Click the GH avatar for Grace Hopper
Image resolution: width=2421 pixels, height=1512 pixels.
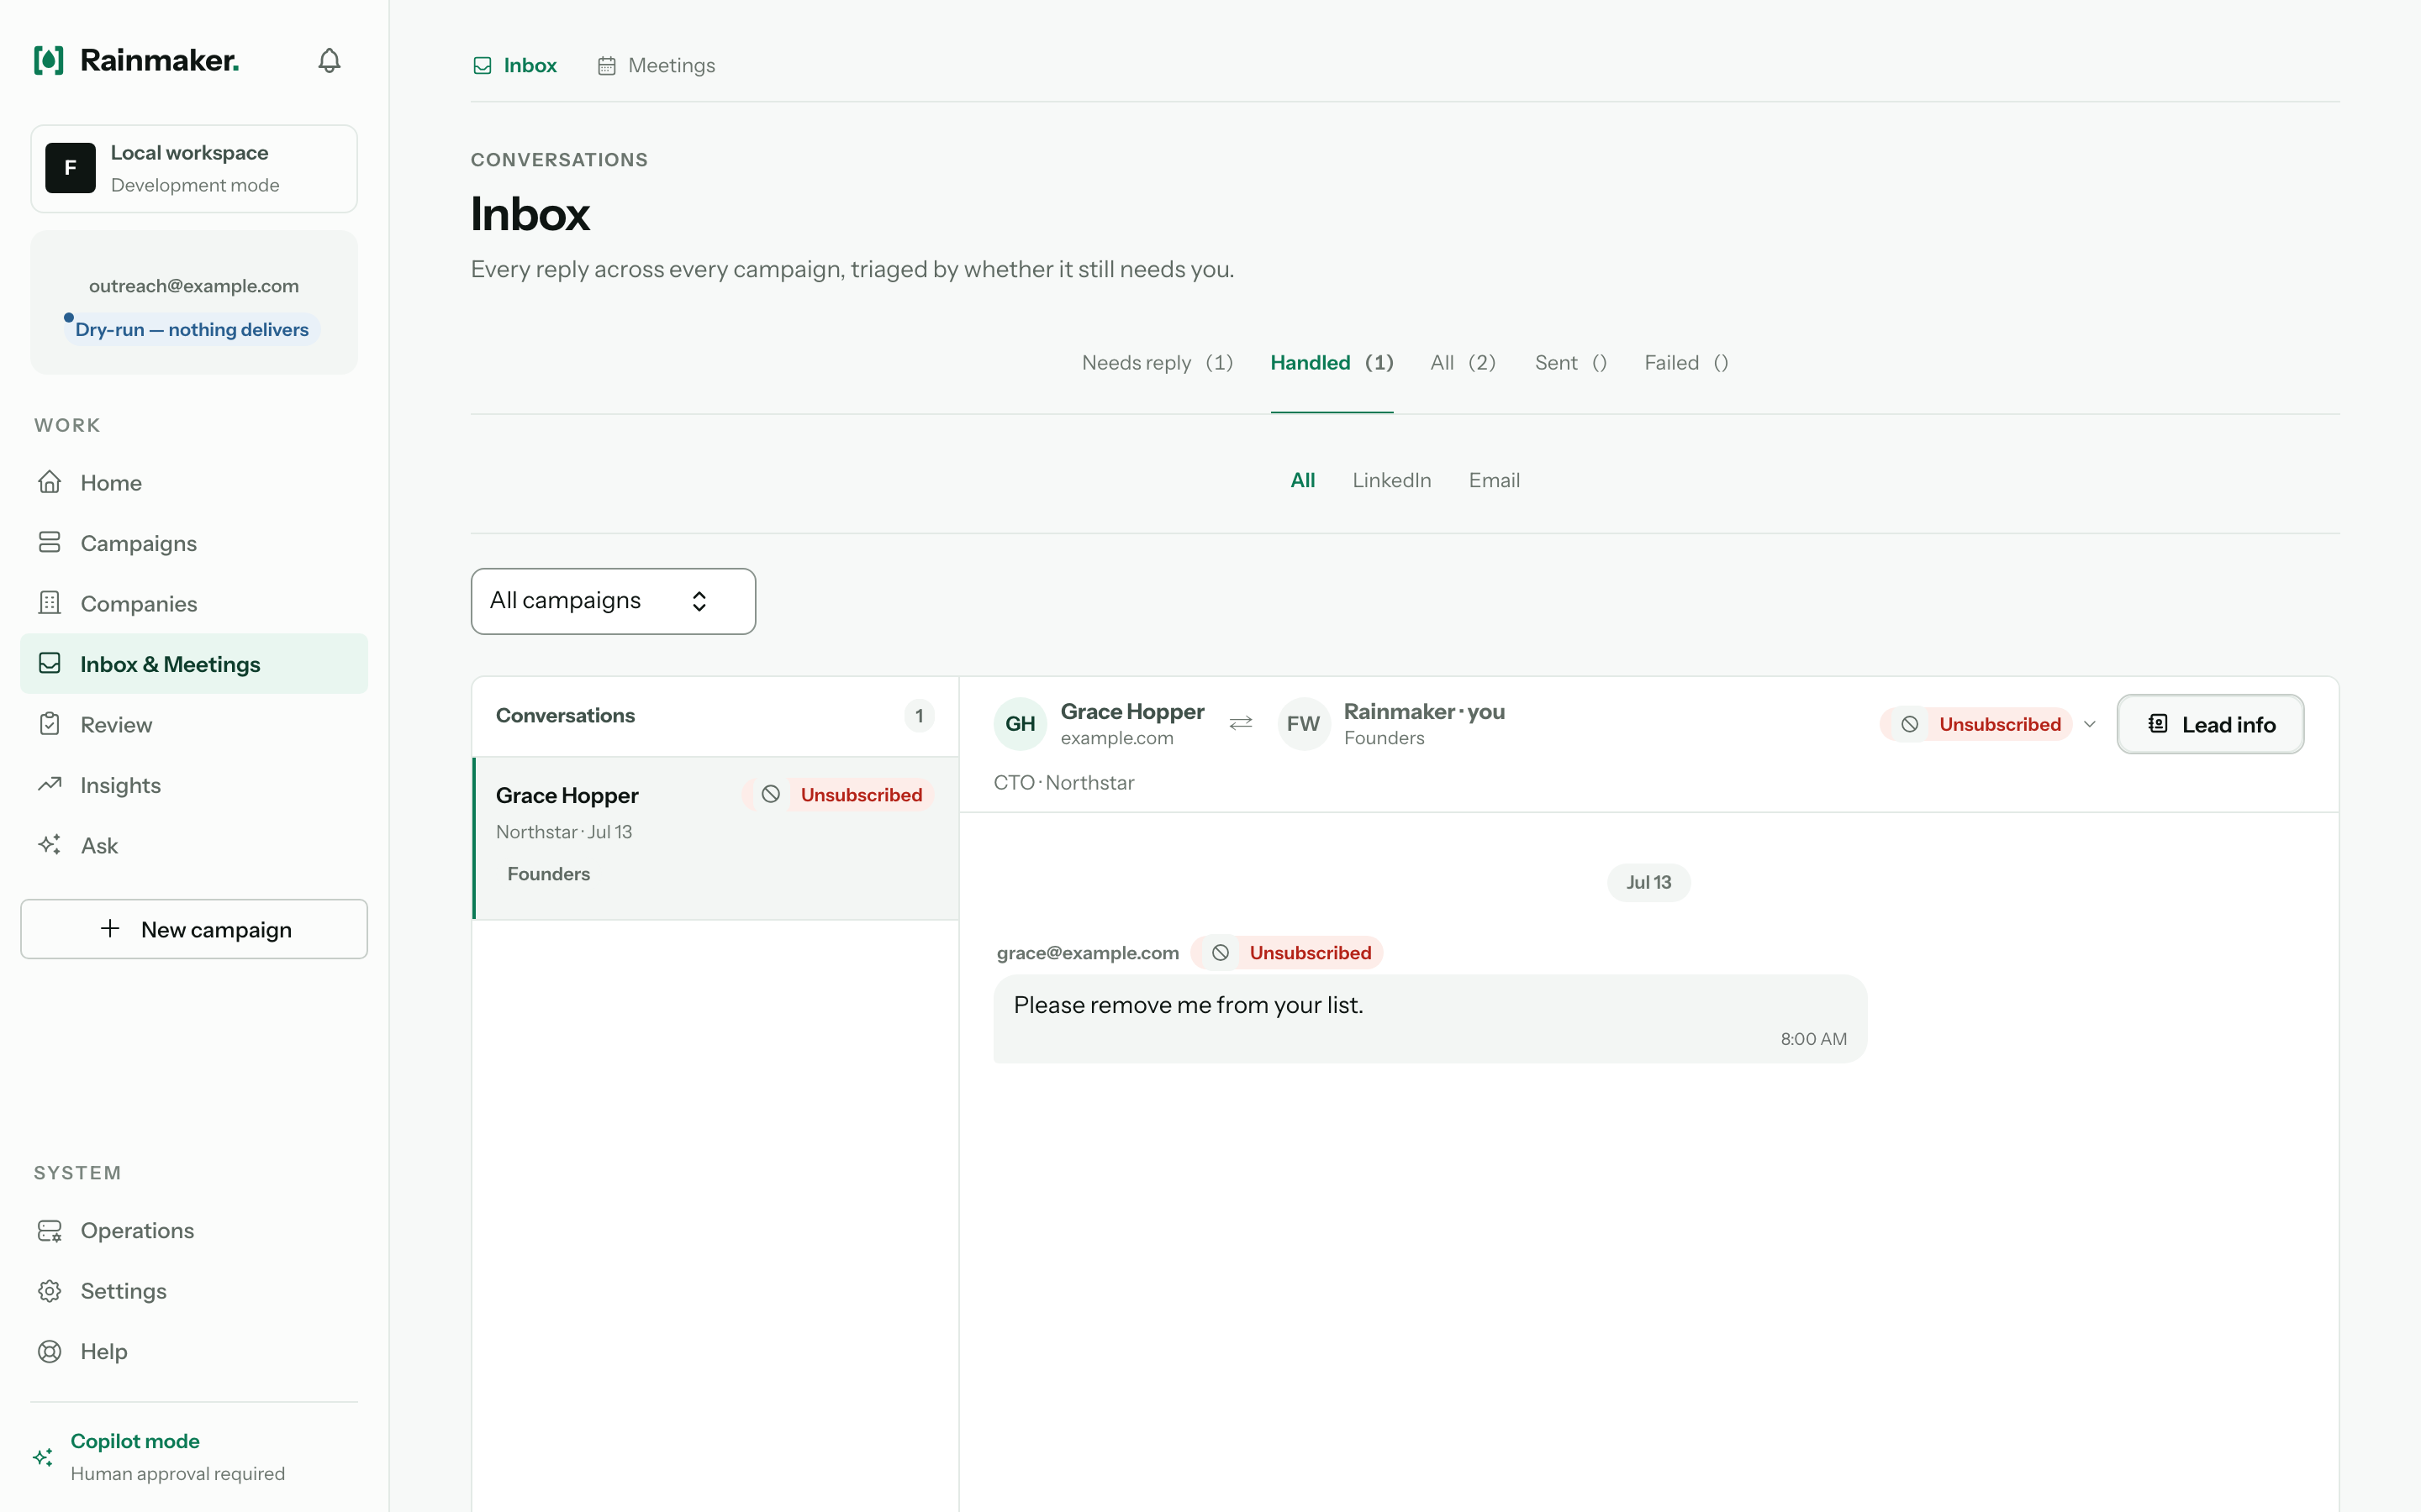pyautogui.click(x=1020, y=723)
